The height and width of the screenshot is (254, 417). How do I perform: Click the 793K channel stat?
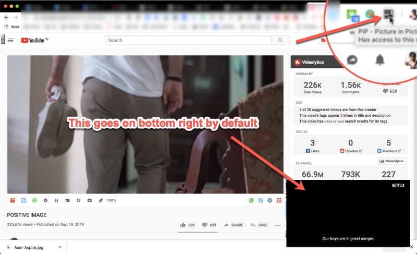pyautogui.click(x=350, y=174)
